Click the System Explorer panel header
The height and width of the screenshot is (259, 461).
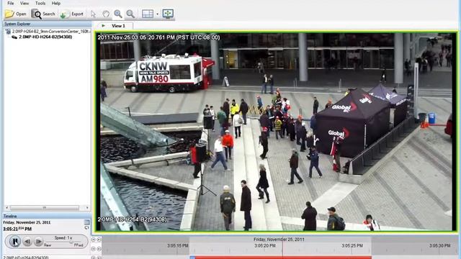47,24
